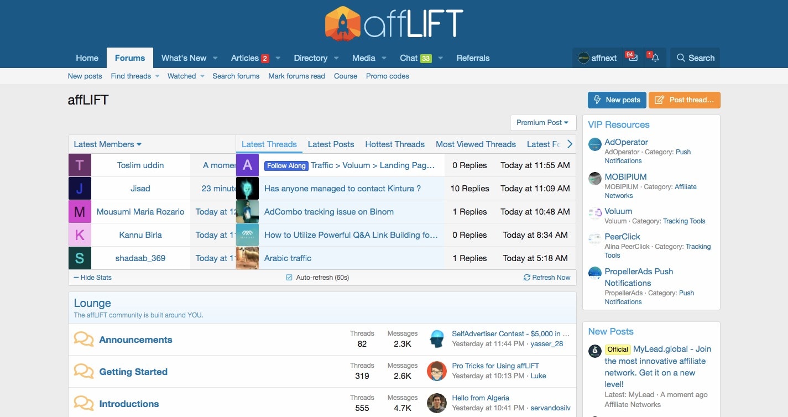Click Mousumi Maria Rozario's M avatar
The width and height of the screenshot is (788, 417).
click(x=80, y=211)
